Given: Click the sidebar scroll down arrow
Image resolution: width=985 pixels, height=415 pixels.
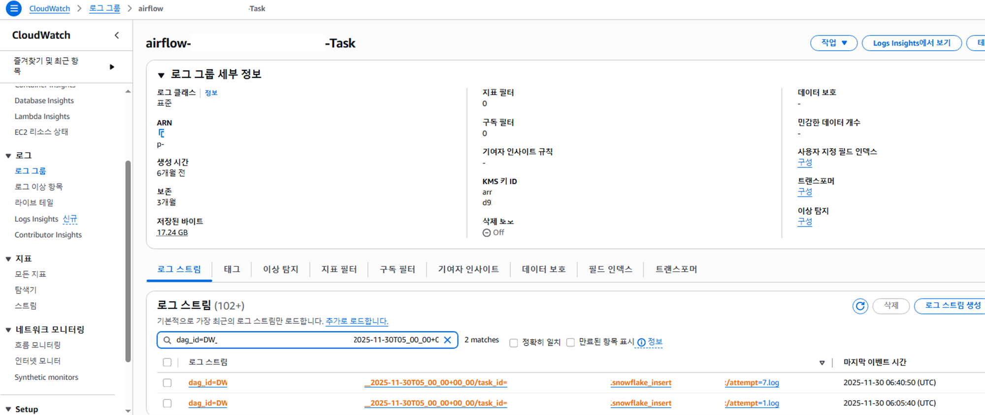Looking at the screenshot, I should click(128, 411).
